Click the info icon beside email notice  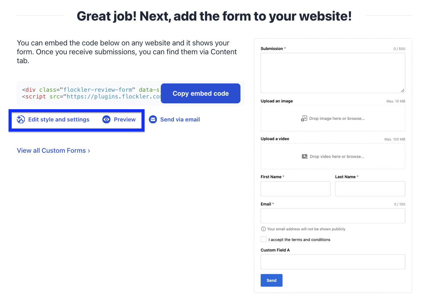point(263,229)
